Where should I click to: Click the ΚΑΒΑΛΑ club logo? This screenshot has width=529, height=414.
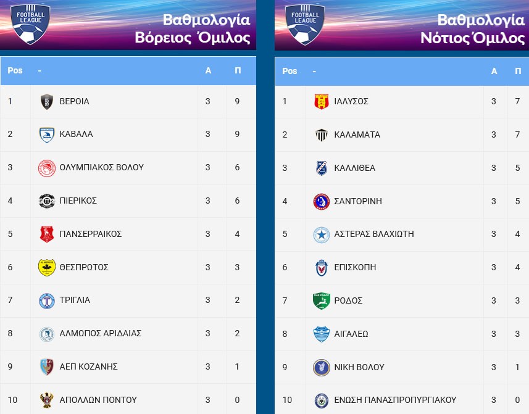point(46,135)
